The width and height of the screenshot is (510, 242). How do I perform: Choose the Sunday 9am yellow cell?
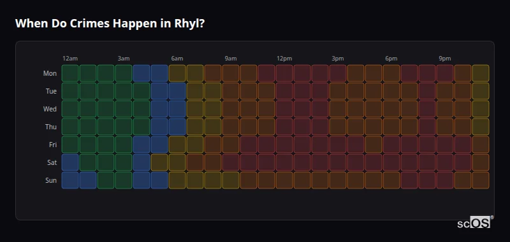231,180
